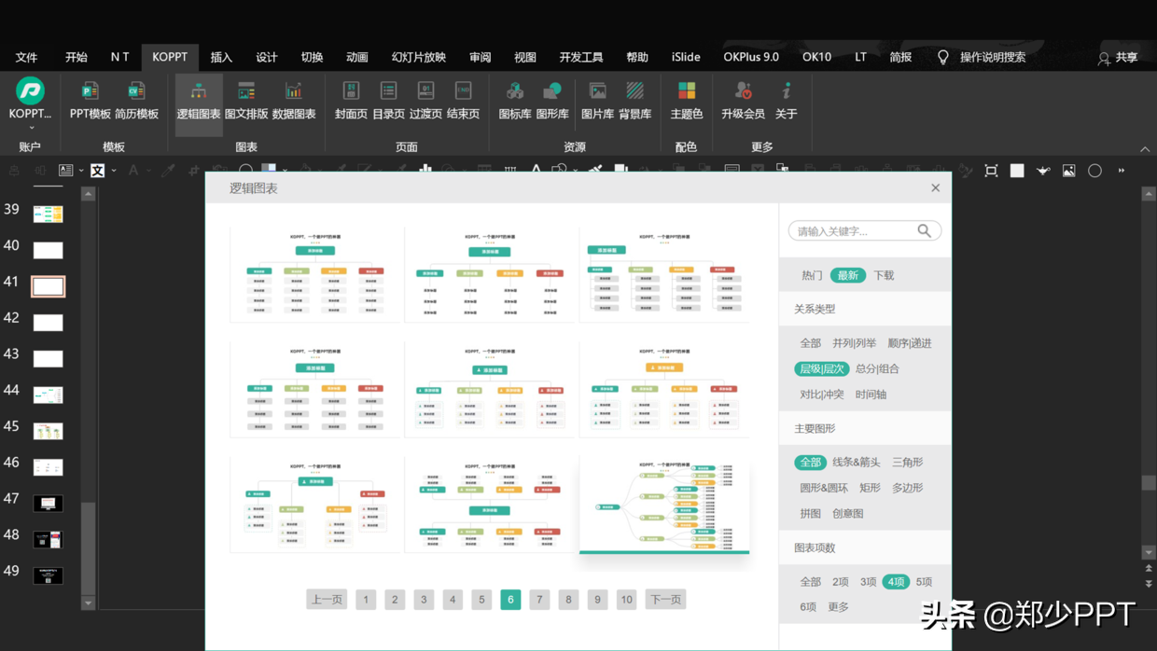Go to 上一页 previous page
Screen dimensions: 1157x651
coord(327,600)
